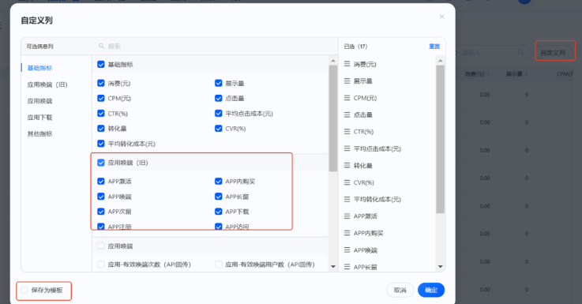The image size is (582, 304).
Task: Toggle the CVR(%) checkbox
Action: (218, 129)
